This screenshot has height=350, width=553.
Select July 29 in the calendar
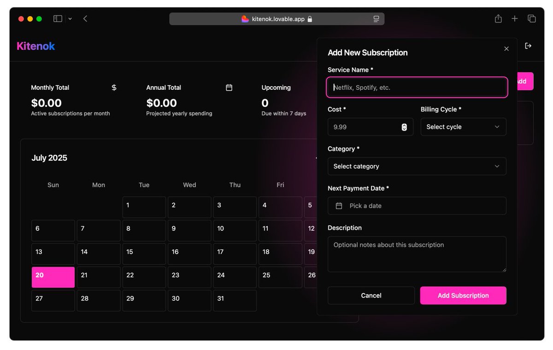click(144, 300)
